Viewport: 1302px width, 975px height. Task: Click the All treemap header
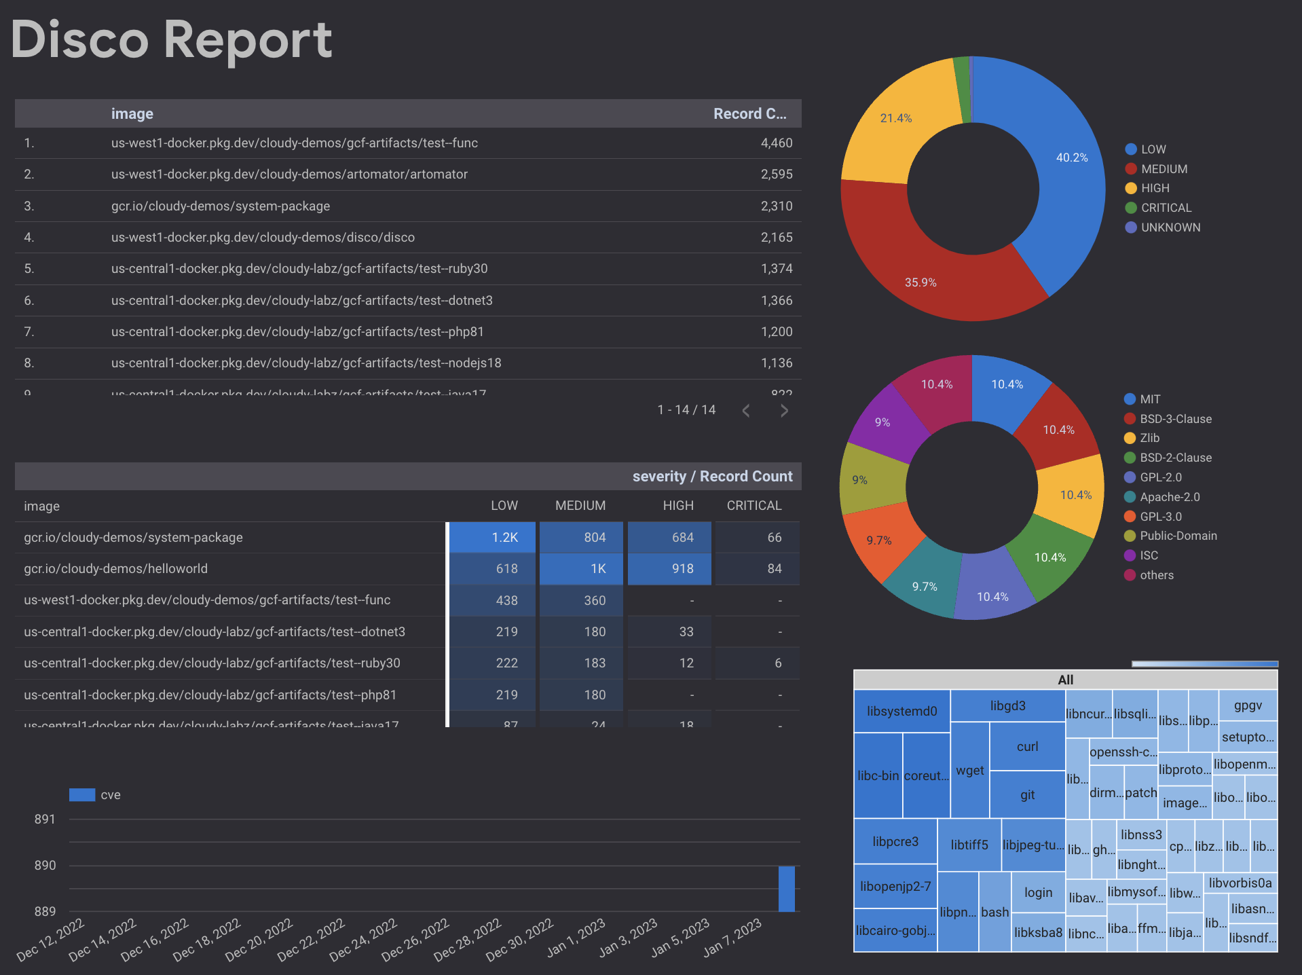(x=1065, y=680)
